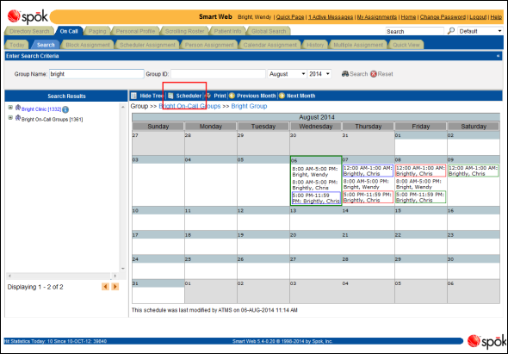
Task: Click the top-right Search input box
Action: coord(415,31)
